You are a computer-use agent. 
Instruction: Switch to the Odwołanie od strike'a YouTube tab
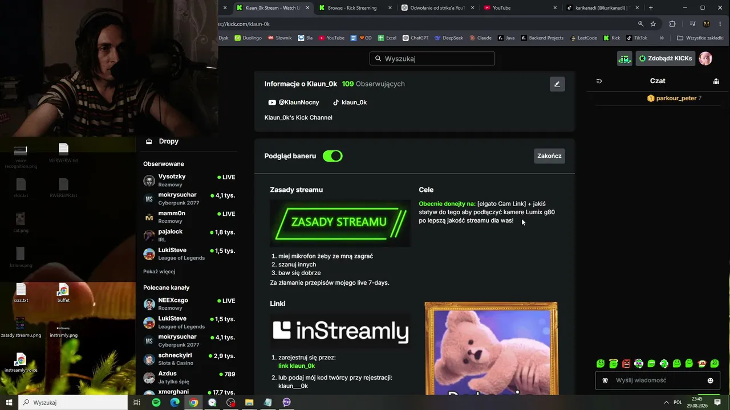(437, 8)
